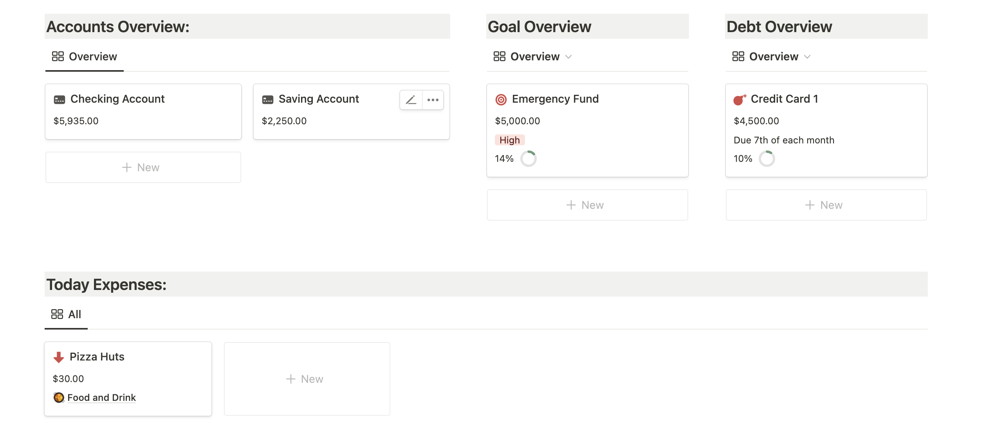The image size is (1003, 442).
Task: Add a new debt with the New button
Action: pos(826,205)
